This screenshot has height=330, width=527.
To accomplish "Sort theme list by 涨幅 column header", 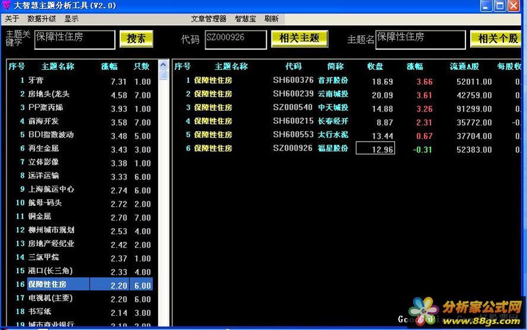I will (x=110, y=66).
